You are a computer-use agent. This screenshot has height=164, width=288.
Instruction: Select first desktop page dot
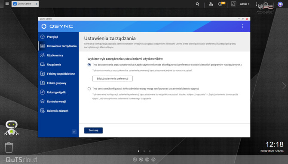(x=138, y=151)
